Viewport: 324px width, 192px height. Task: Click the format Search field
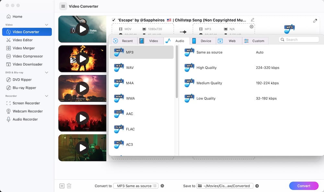299,40
